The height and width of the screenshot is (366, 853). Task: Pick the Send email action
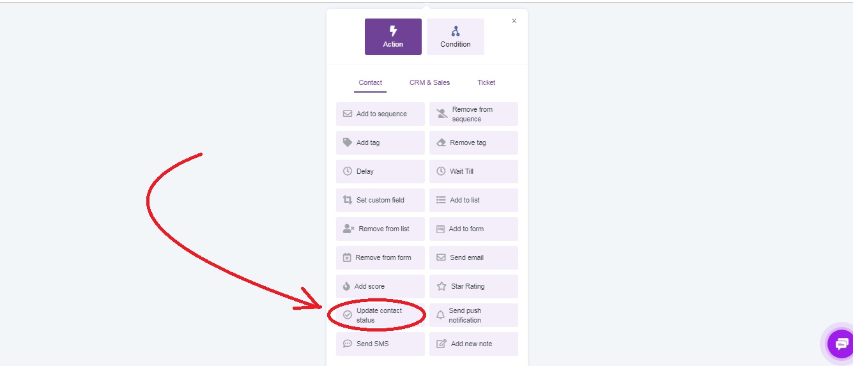click(473, 257)
